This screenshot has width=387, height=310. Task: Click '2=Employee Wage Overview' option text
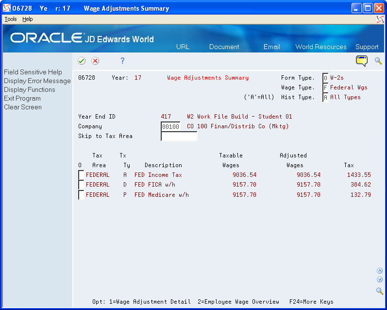238,302
